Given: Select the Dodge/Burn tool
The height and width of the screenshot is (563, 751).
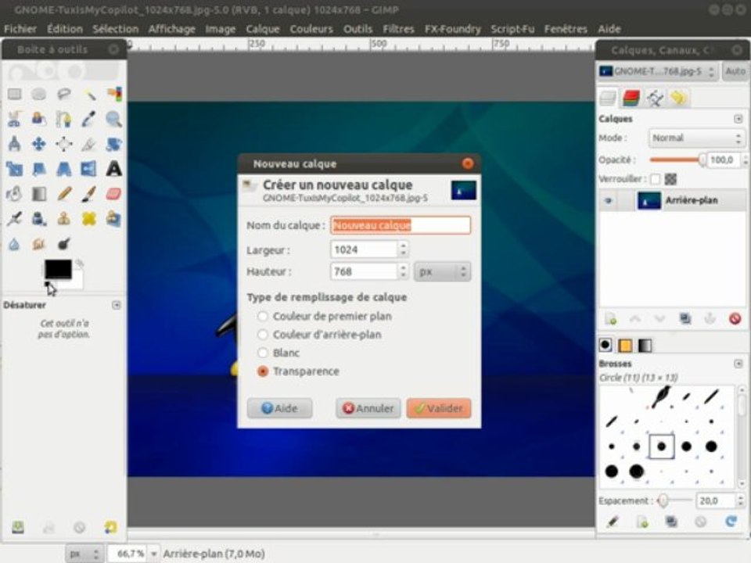Looking at the screenshot, I should [63, 244].
